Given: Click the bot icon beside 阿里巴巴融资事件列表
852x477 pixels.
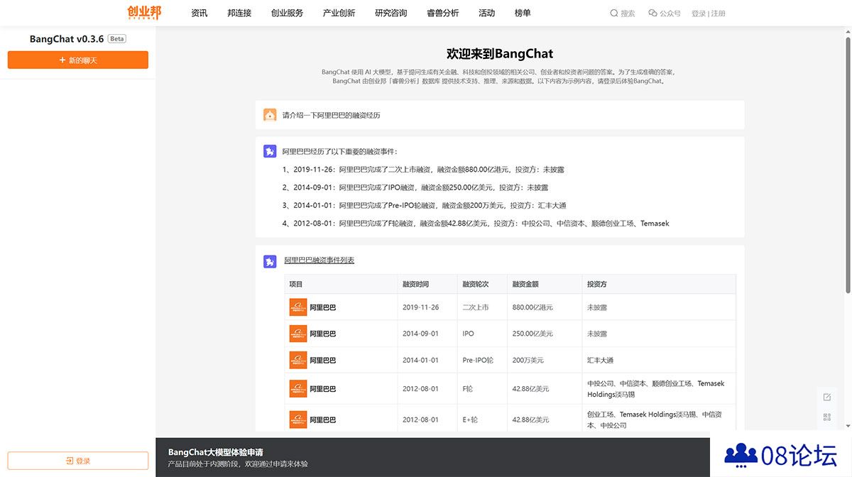Looking at the screenshot, I should (270, 261).
